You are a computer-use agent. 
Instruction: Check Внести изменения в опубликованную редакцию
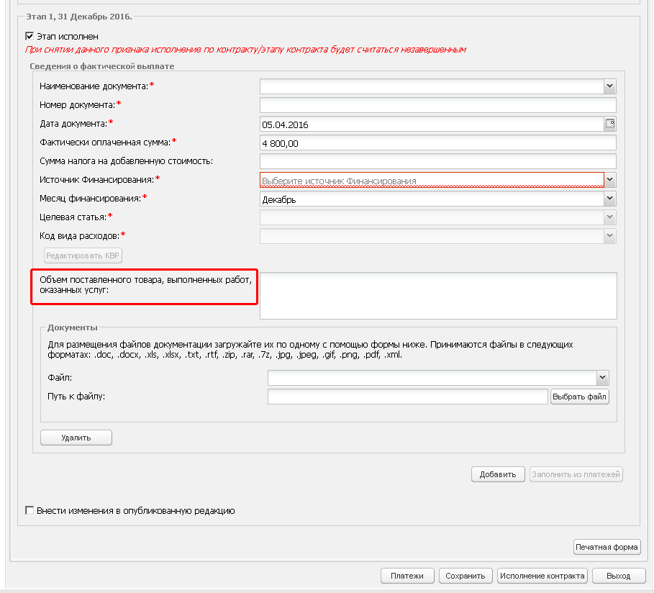click(x=29, y=510)
